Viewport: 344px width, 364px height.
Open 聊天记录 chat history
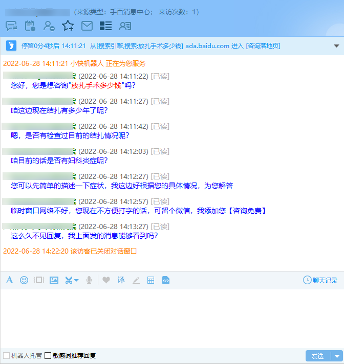pos(320,280)
